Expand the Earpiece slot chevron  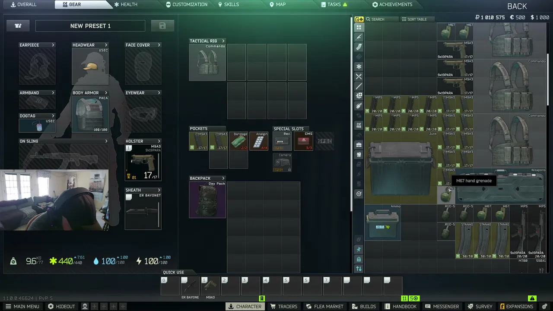pos(53,45)
